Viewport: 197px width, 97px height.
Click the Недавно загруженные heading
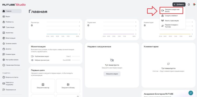(99, 47)
